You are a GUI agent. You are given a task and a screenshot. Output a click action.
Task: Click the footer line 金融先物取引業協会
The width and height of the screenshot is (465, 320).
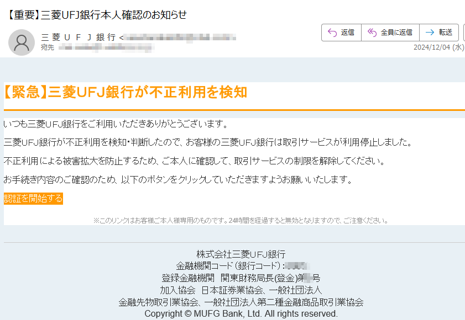[x=241, y=302]
